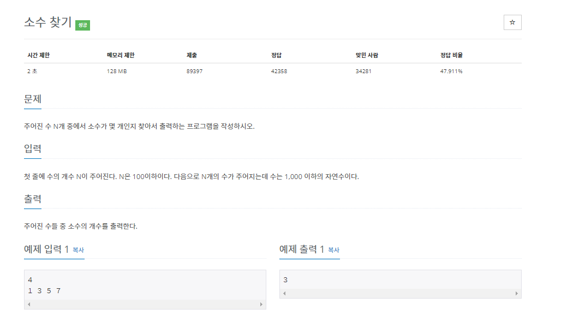Click the problem title 소수 찾기
This screenshot has width=573, height=315.
(x=48, y=22)
